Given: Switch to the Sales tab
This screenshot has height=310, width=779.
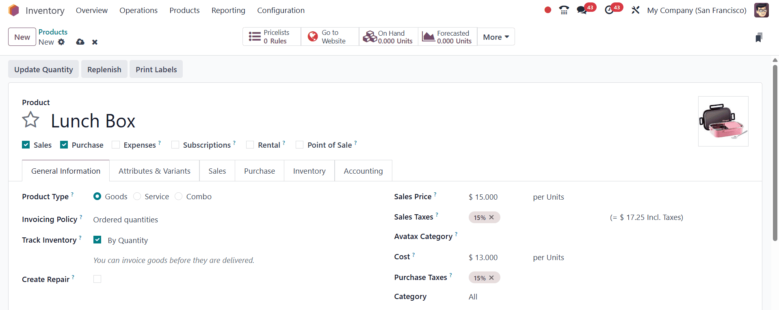Looking at the screenshot, I should (x=217, y=171).
